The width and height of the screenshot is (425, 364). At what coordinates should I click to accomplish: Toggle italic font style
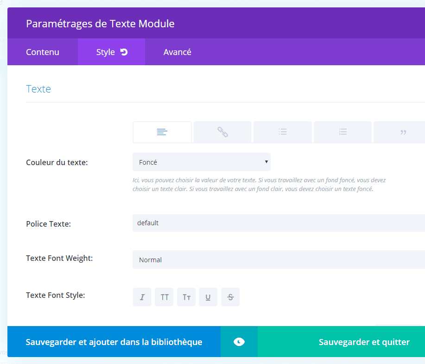tap(142, 296)
